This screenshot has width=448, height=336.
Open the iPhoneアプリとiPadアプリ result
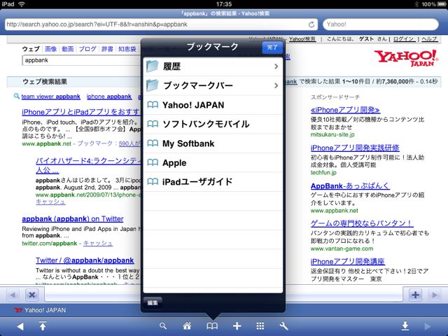pyautogui.click(x=81, y=112)
